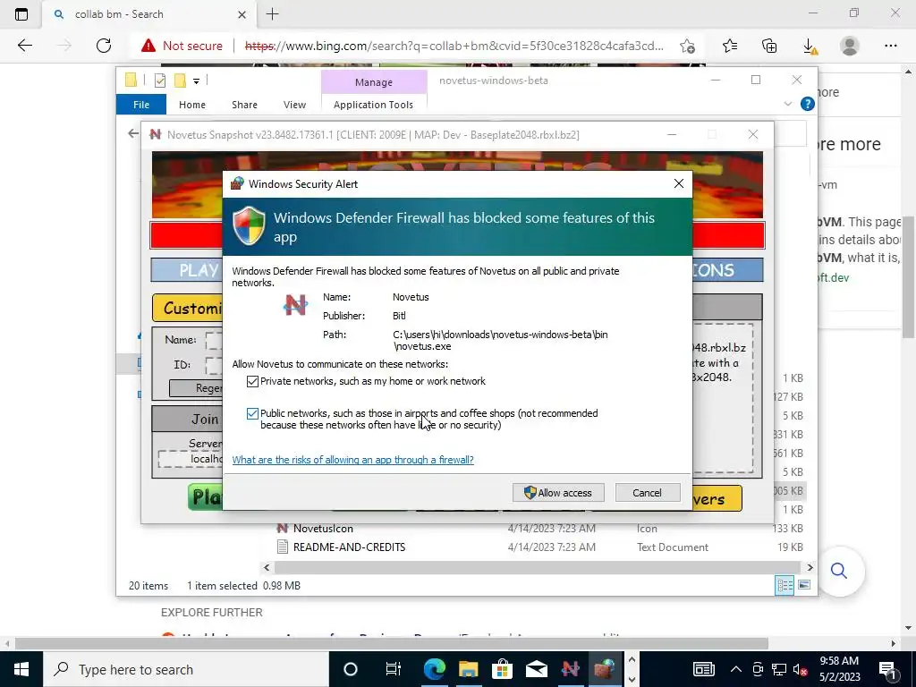This screenshot has width=916, height=687.
Task: Close the collab bm search tab
Action: click(242, 14)
